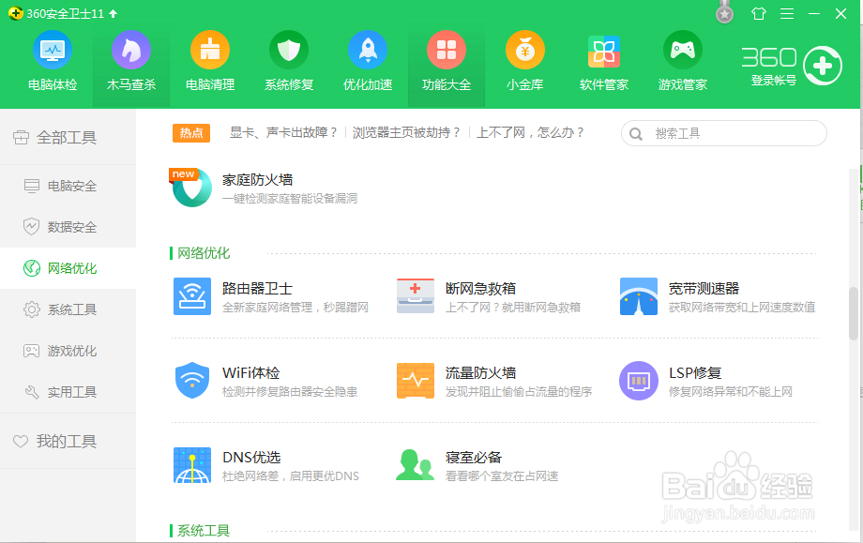Click hot topic 上不了网，怎么办？
This screenshot has height=543, width=863.
click(x=530, y=132)
